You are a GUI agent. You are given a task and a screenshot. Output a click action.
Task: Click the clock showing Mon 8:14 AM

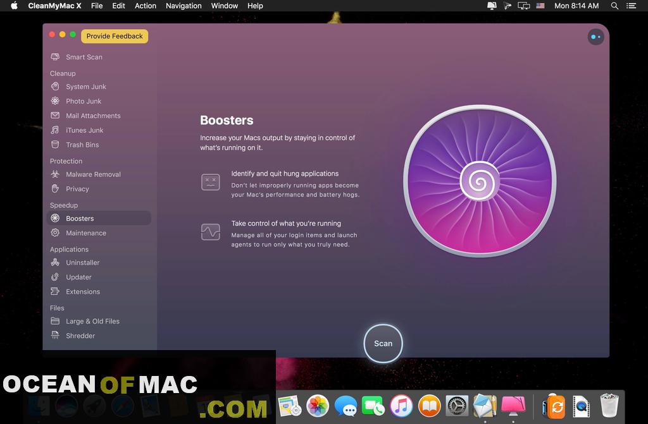(x=576, y=6)
